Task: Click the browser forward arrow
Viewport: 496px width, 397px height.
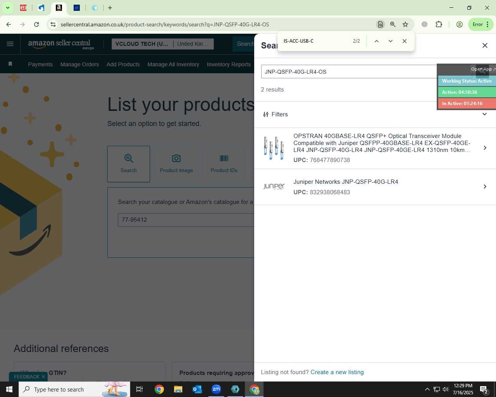Action: (x=22, y=24)
